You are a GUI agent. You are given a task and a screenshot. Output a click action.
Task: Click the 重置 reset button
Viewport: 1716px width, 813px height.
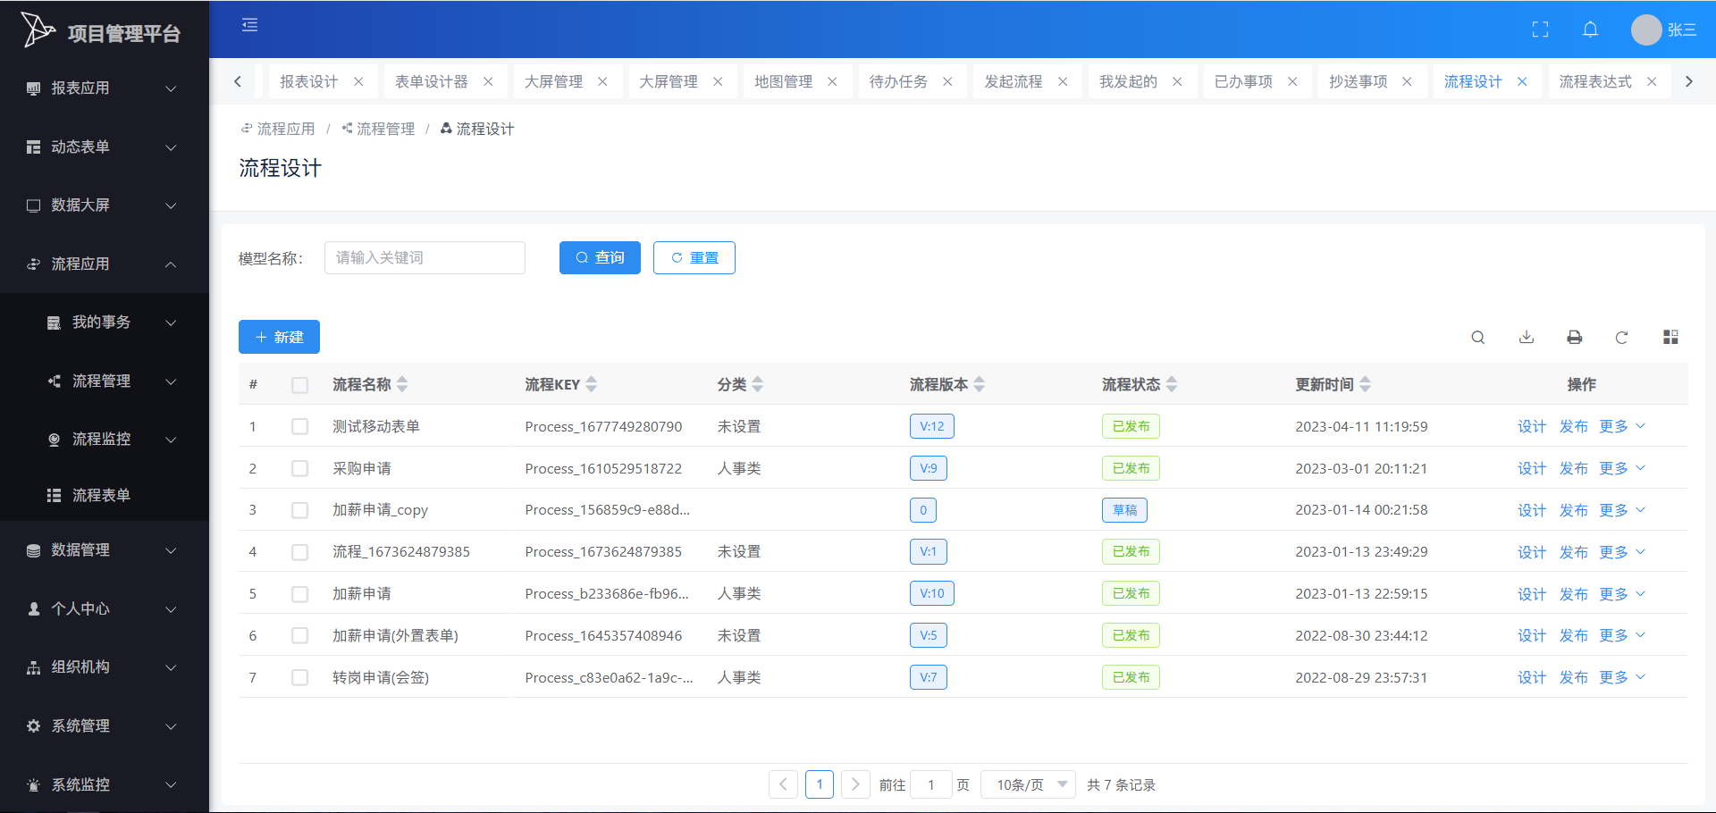click(694, 257)
